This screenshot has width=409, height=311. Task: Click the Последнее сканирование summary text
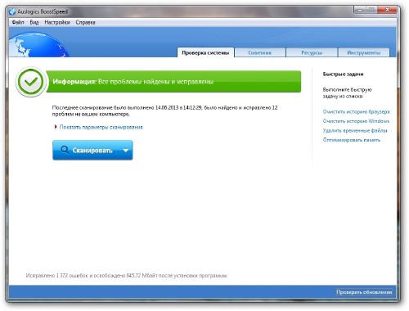coord(164,110)
